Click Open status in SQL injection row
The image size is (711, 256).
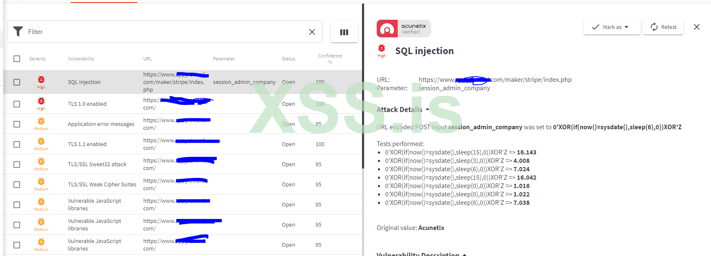pos(288,82)
